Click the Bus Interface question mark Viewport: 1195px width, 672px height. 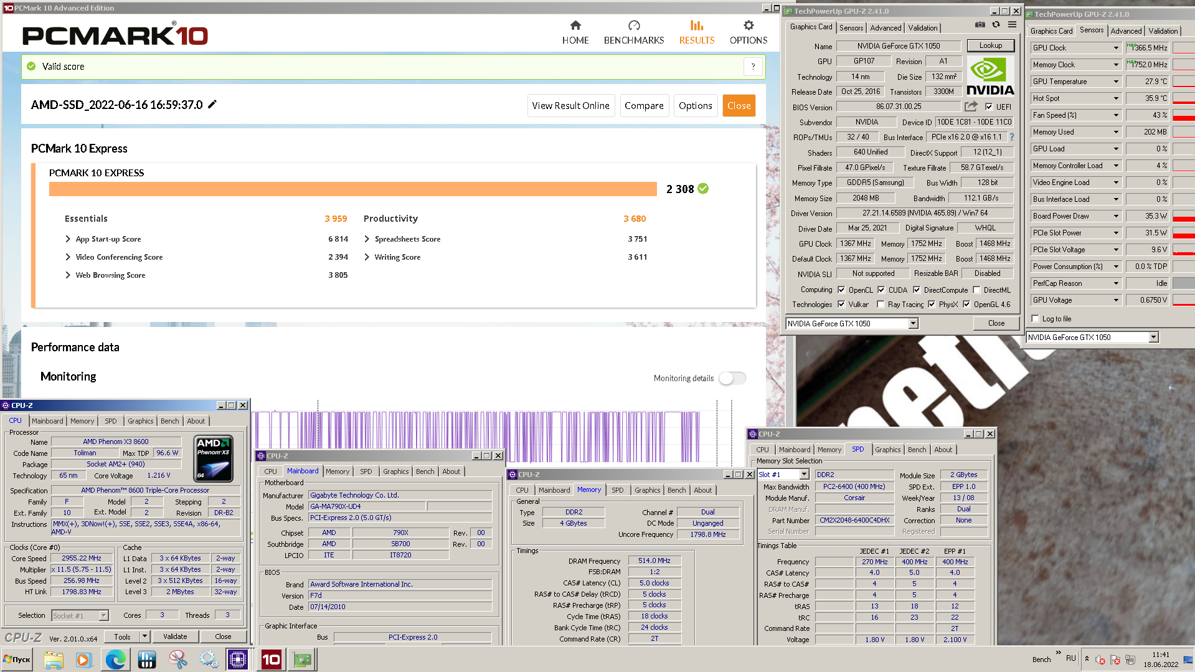[x=1011, y=137]
